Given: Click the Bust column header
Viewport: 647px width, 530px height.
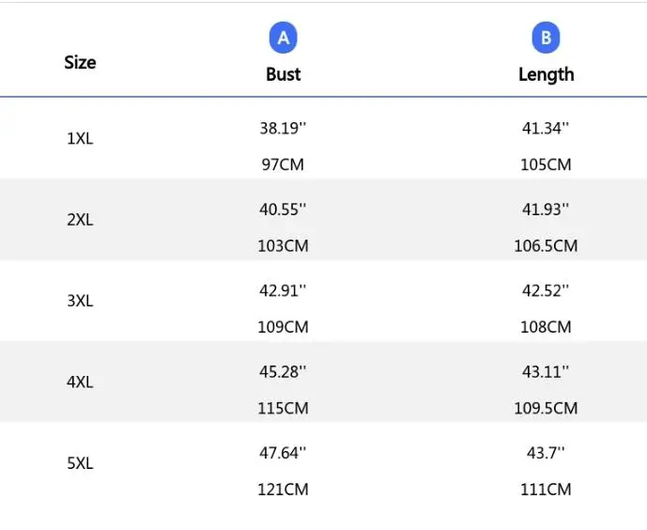Looking at the screenshot, I should click(x=284, y=74).
